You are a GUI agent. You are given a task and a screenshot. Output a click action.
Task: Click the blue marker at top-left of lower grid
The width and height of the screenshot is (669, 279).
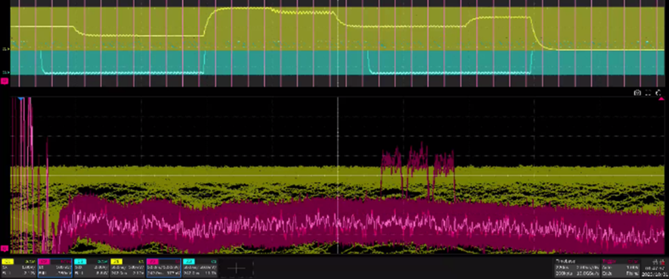click(21, 100)
